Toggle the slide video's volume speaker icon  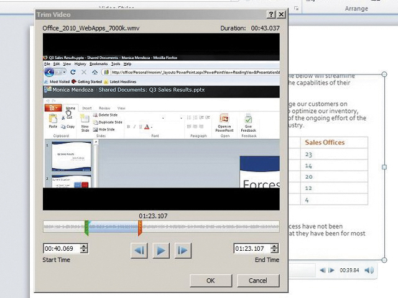(369, 271)
